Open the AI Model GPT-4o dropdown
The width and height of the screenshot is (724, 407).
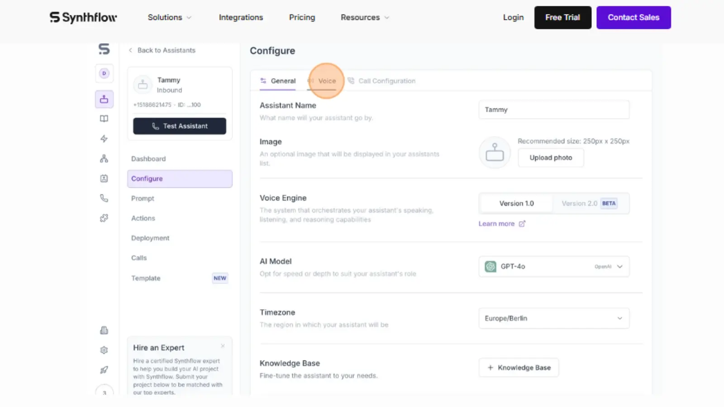[x=554, y=267]
